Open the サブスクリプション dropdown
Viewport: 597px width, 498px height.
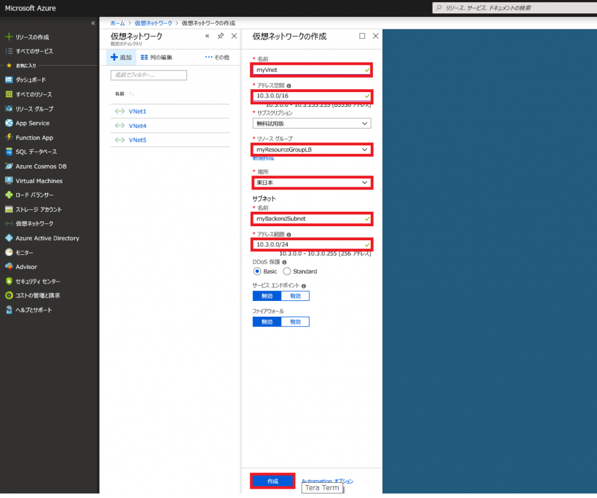pos(312,124)
